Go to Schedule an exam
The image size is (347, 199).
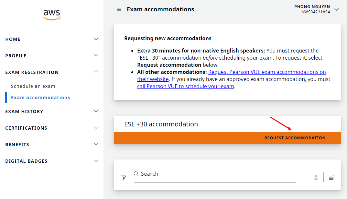tap(33, 86)
